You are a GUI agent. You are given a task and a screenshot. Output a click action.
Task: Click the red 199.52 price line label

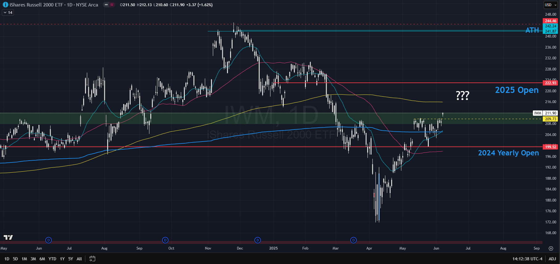tap(550, 147)
